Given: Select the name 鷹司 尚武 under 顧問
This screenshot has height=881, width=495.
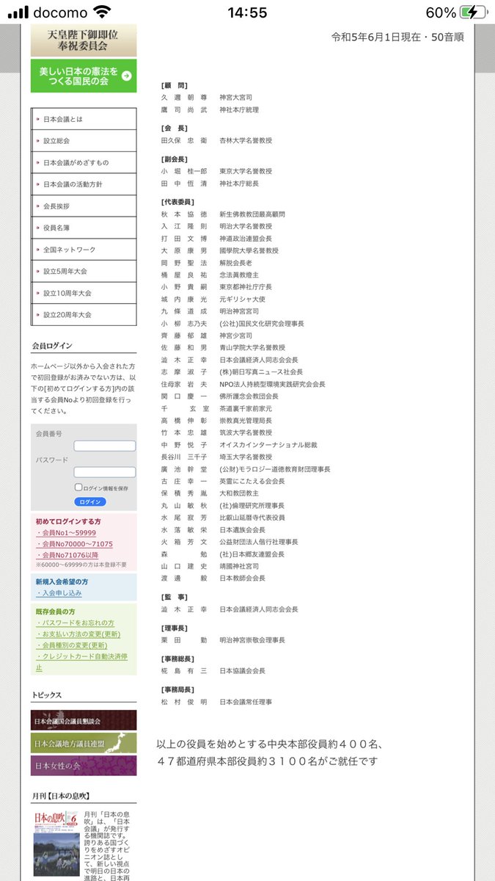Looking at the screenshot, I should tap(184, 109).
